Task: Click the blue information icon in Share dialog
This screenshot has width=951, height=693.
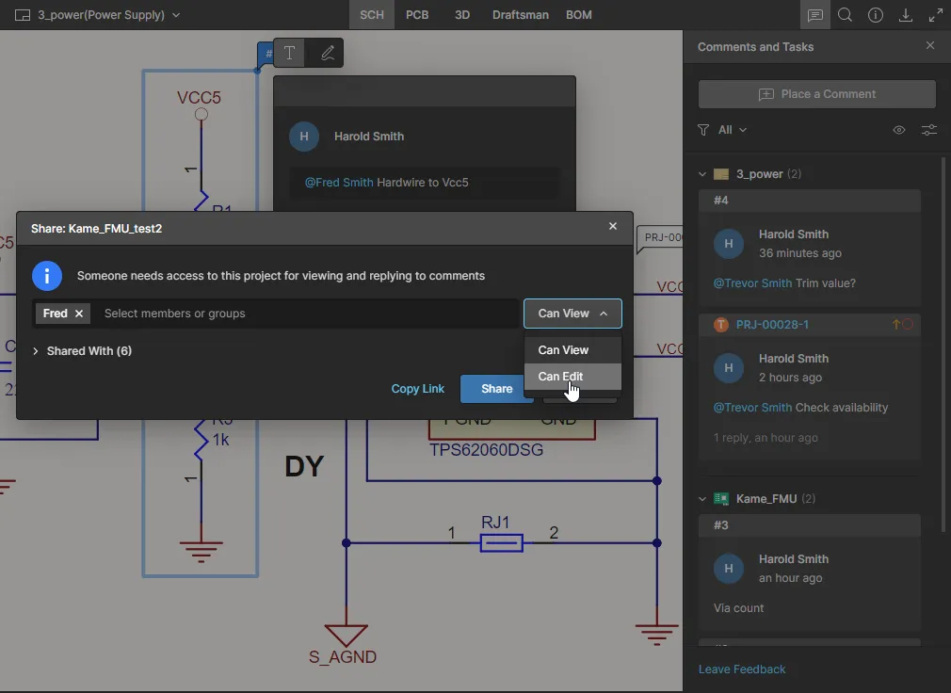Action: [x=47, y=276]
